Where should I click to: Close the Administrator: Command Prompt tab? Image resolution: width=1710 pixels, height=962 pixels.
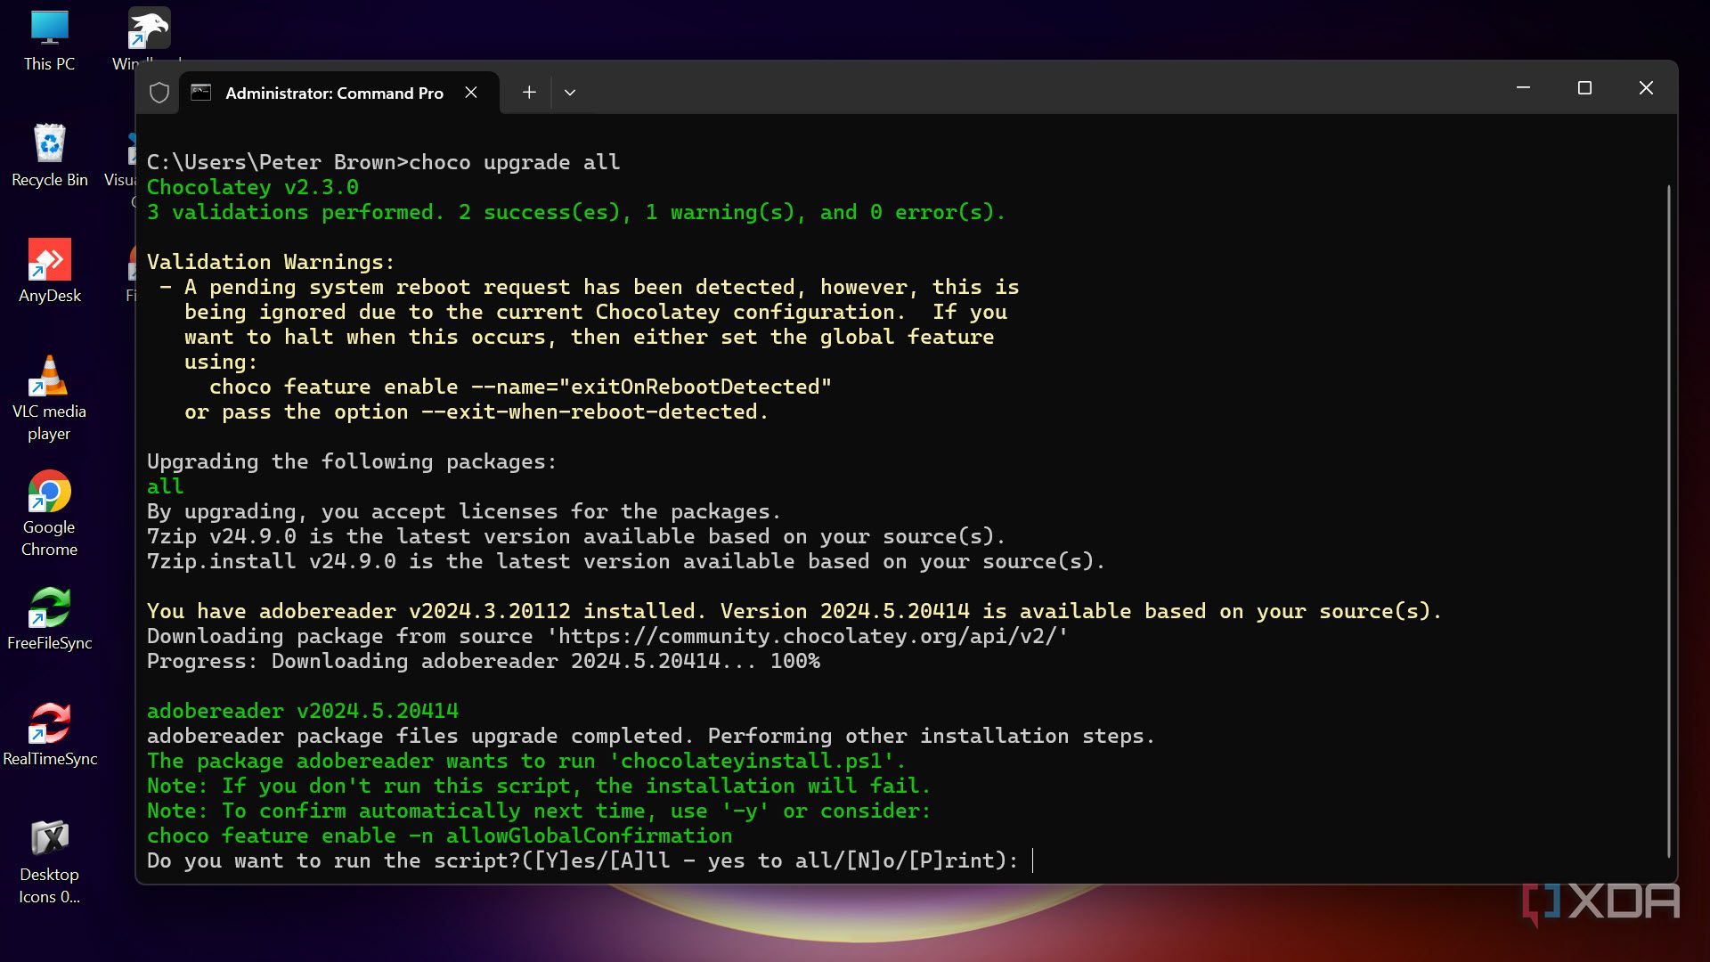pyautogui.click(x=471, y=93)
